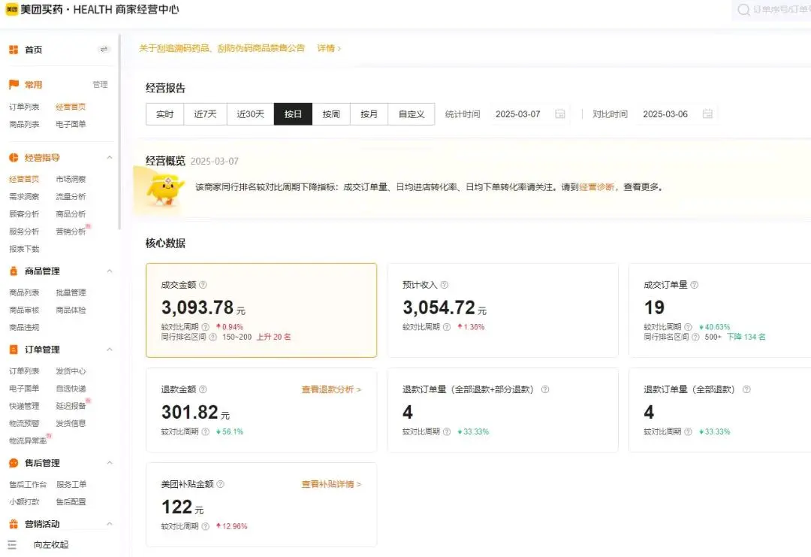Switch to the 近7天 report tab
This screenshot has width=811, height=557.
click(205, 114)
